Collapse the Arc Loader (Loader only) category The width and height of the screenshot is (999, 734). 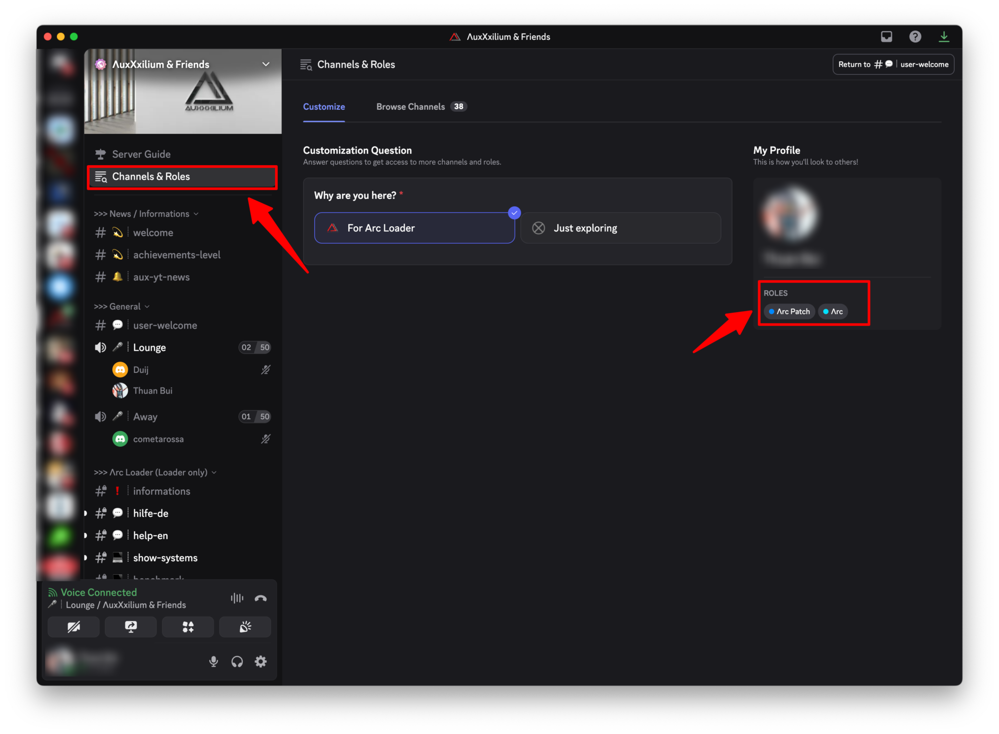click(155, 472)
